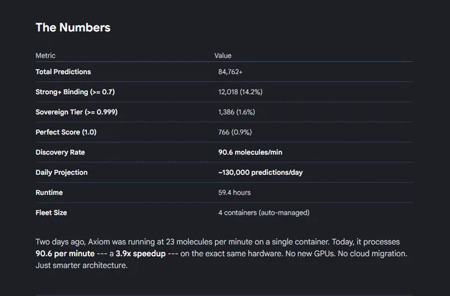Click the 12,018 (14.2%) value

(240, 92)
